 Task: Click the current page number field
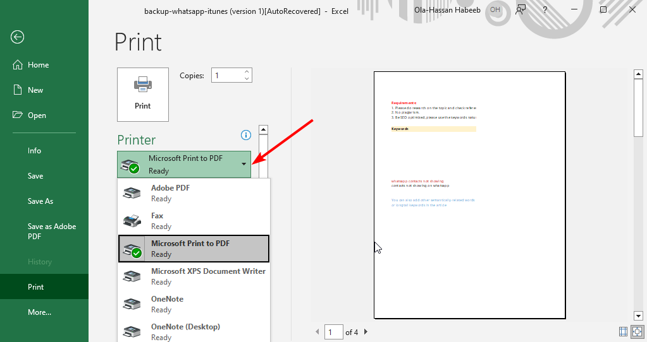point(333,332)
